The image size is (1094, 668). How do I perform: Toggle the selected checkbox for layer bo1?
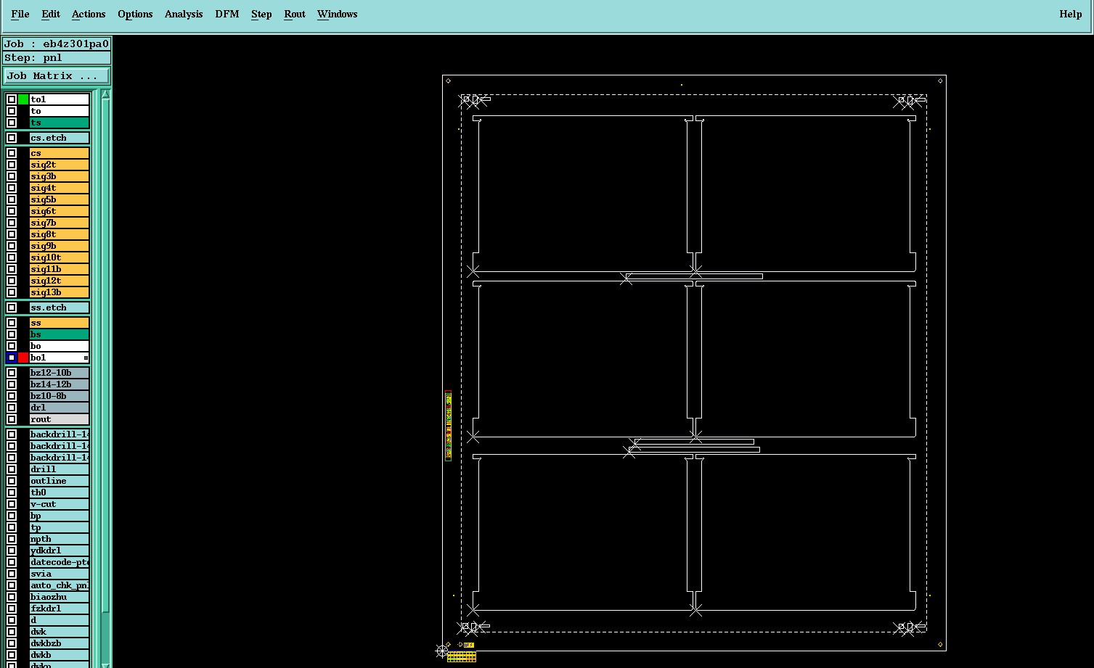(12, 358)
